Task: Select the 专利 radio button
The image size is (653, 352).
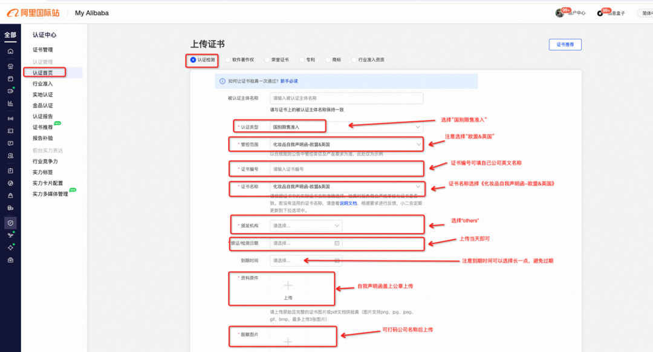Action: tap(301, 59)
